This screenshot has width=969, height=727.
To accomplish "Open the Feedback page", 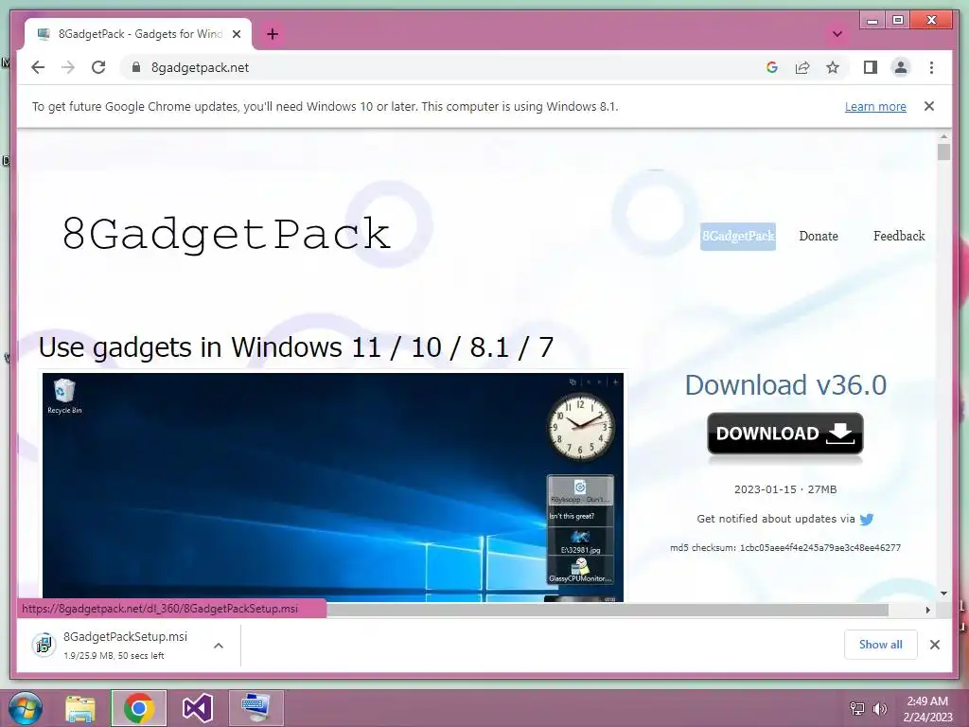I will click(899, 236).
